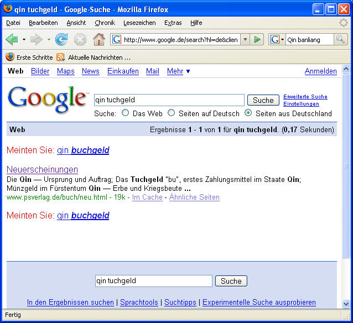The width and height of the screenshot is (353, 323).
Task: Click the www.psverlag.de/buch/neu.html result URL
Action: click(57, 197)
